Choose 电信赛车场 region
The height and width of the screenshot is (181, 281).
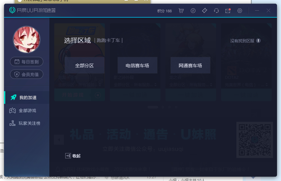[137, 65]
